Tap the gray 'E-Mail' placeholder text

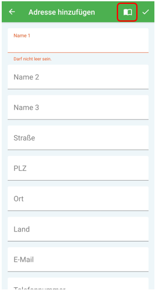pyautogui.click(x=24, y=260)
